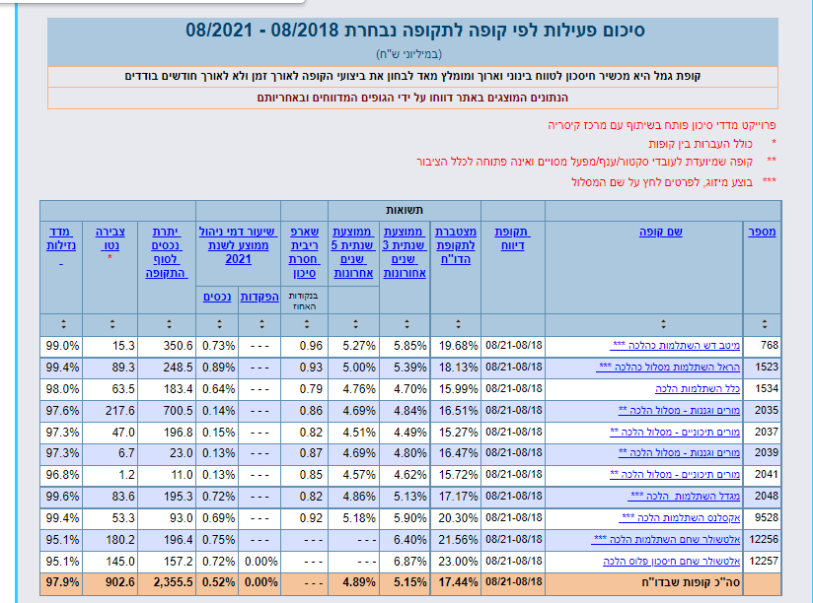
Task: Click the תקופת דיווח header link
Action: (x=512, y=238)
